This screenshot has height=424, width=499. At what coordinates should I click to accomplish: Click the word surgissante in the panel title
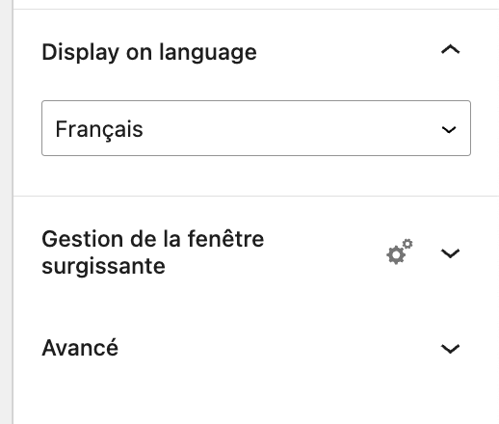point(103,267)
